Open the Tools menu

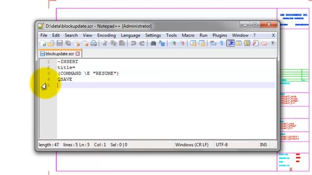(x=171, y=35)
